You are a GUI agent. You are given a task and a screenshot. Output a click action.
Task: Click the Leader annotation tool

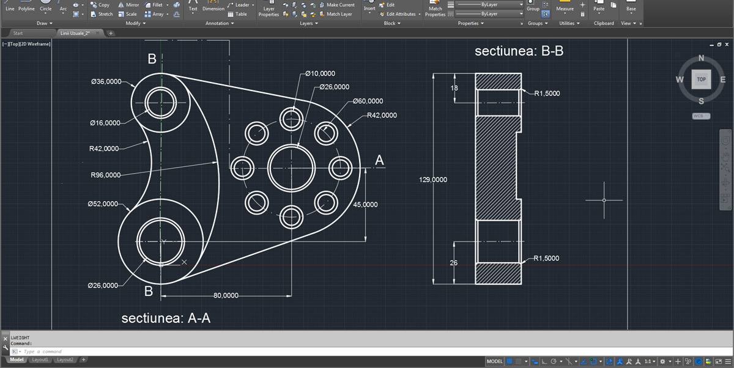click(239, 5)
